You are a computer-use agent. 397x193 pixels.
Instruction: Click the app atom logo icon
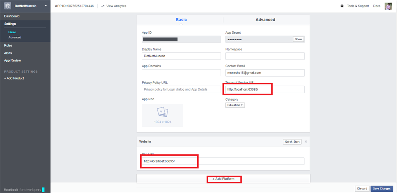click(x=7, y=6)
